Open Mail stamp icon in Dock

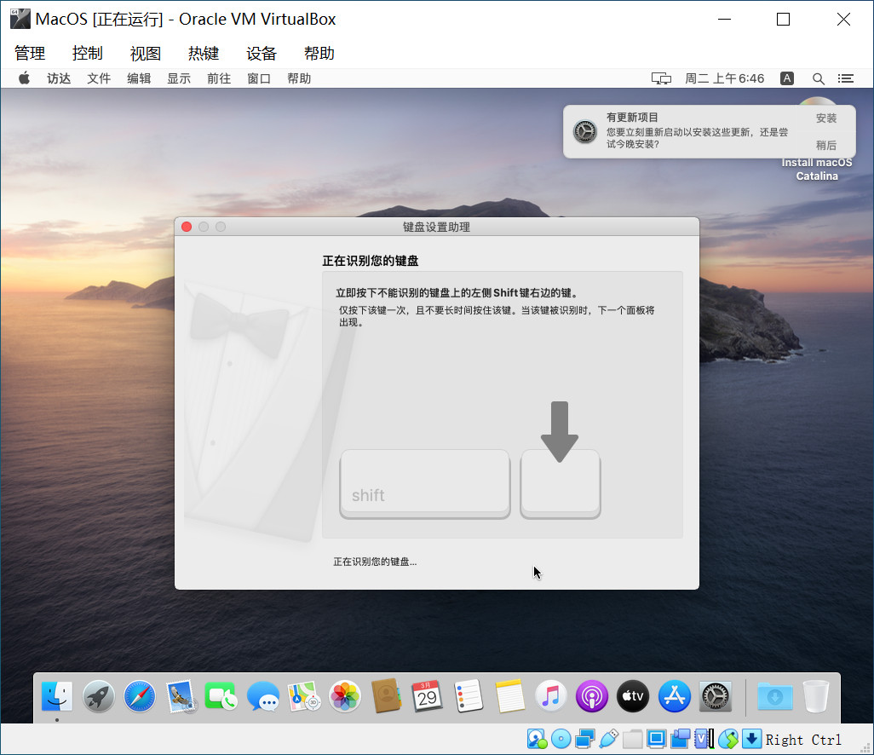point(181,696)
